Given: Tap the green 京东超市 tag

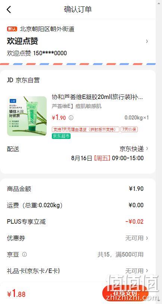Looking at the screenshot, I should pos(61,136).
